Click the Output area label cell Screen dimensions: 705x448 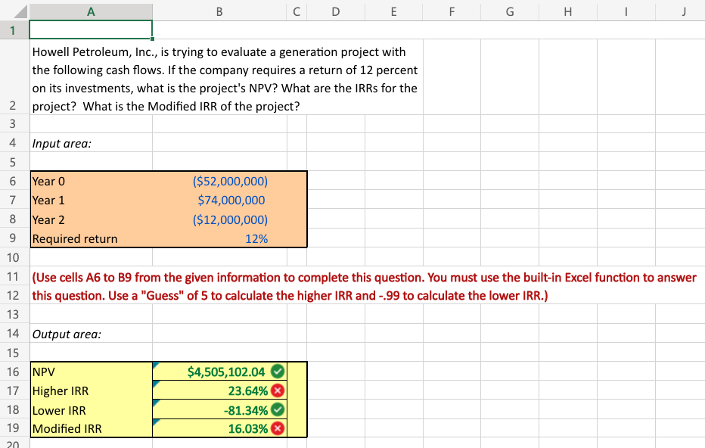[90, 334]
